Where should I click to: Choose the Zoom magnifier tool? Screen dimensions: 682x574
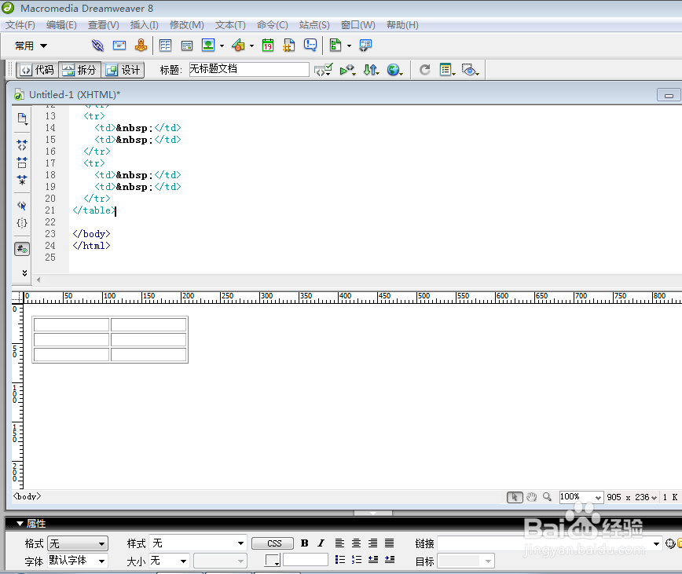(x=547, y=497)
